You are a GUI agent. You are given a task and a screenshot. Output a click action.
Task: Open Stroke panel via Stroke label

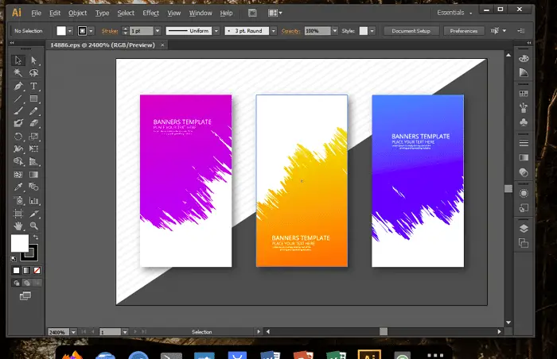(x=110, y=31)
